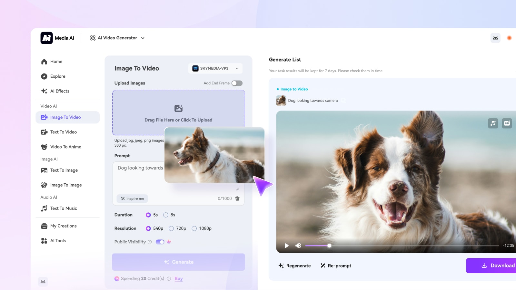The width and height of the screenshot is (516, 290).
Task: Click the Inspire me button
Action: 132,199
